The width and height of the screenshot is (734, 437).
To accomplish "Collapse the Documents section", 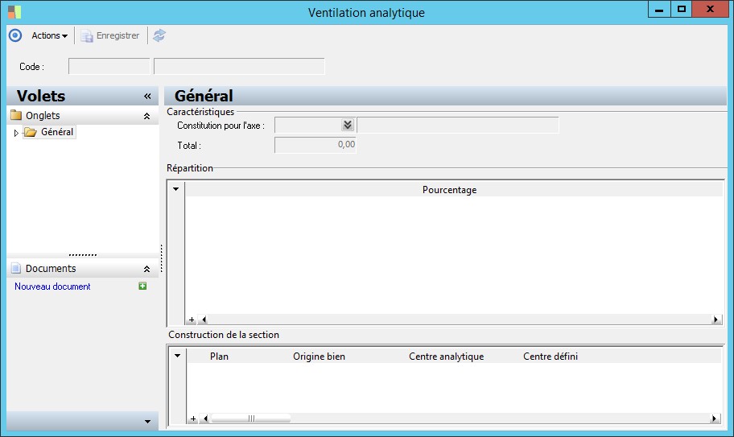I will pyautogui.click(x=146, y=269).
